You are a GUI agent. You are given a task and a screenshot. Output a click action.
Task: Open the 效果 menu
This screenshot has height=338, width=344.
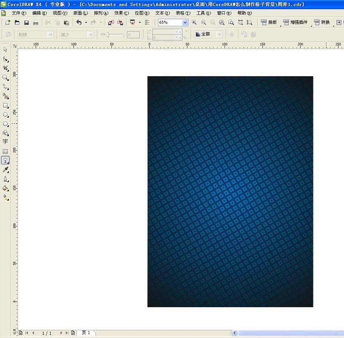coord(121,13)
